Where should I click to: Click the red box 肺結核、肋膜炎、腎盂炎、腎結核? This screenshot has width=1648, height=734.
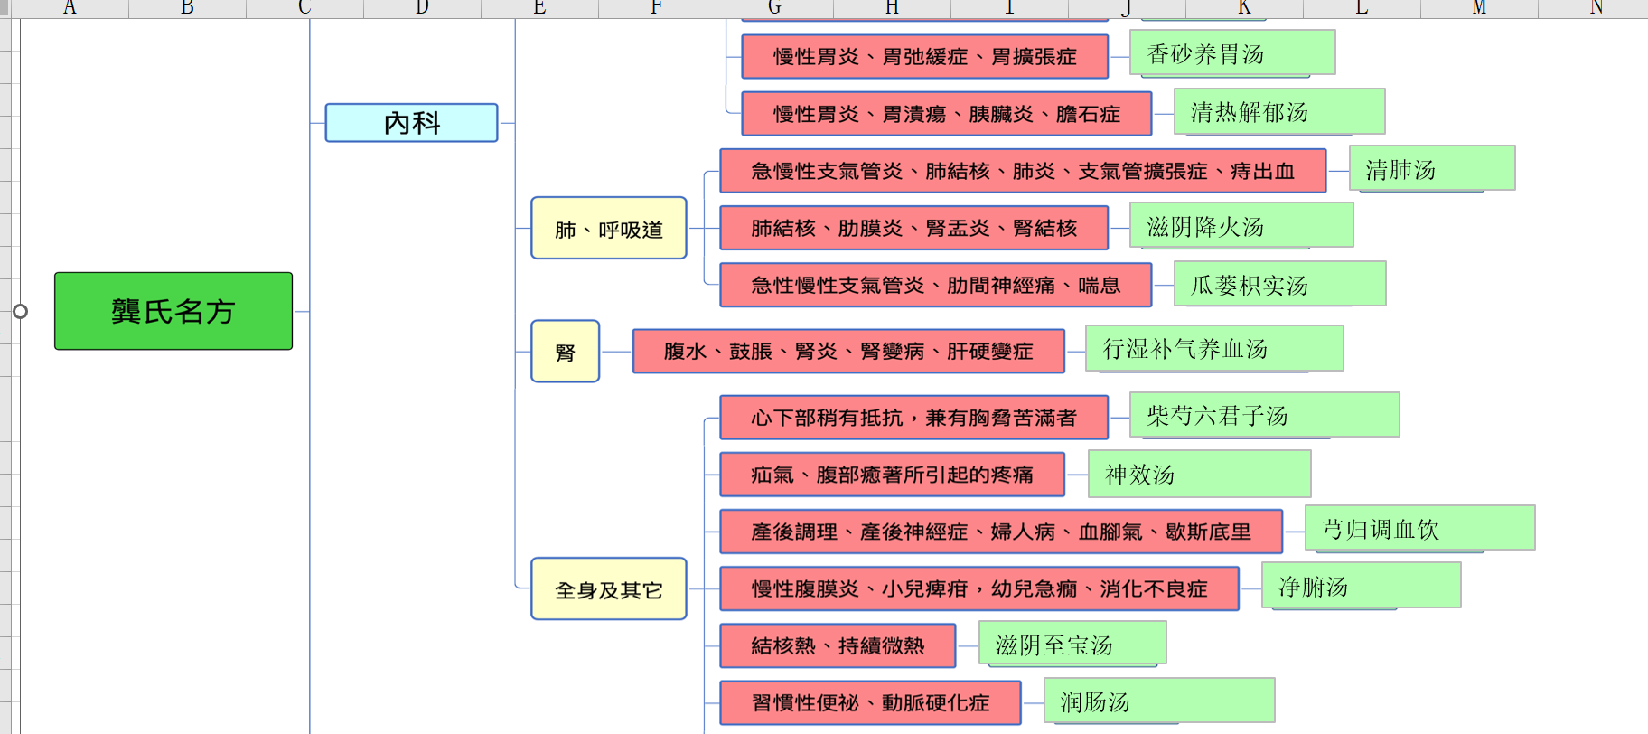pyautogui.click(x=914, y=228)
